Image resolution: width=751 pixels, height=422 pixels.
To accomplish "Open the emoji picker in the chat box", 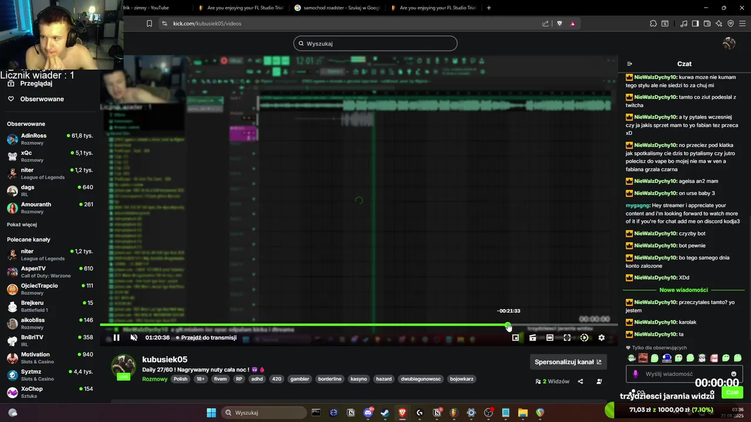I will [733, 374].
